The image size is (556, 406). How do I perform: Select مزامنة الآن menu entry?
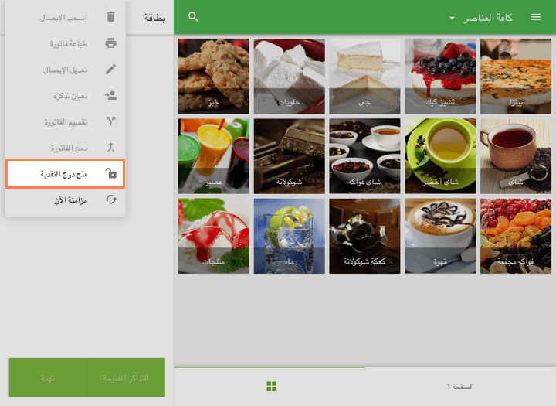(x=66, y=200)
